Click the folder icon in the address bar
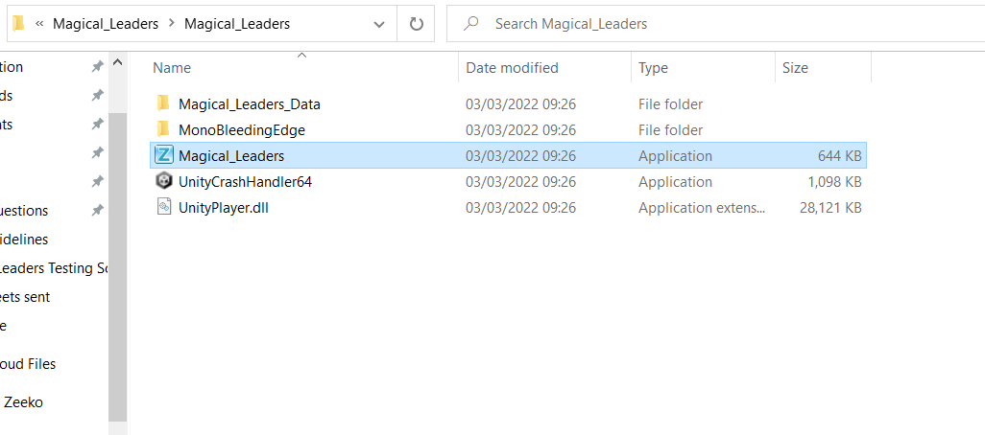The image size is (985, 435). [18, 23]
